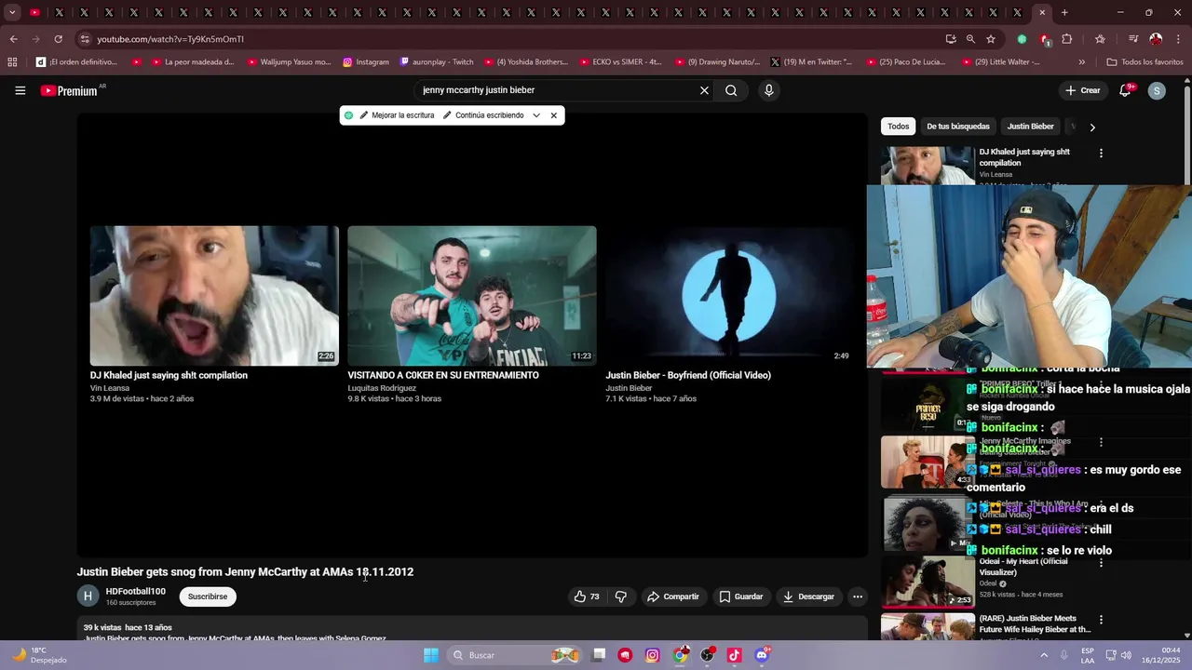This screenshot has width=1192, height=670.
Task: Click the Crear button
Action: point(1083,90)
